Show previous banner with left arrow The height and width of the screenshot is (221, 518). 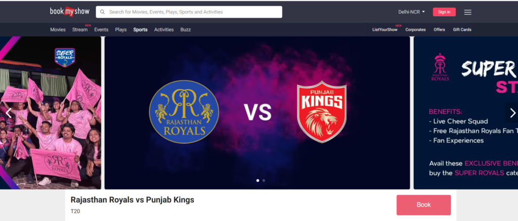(9, 113)
